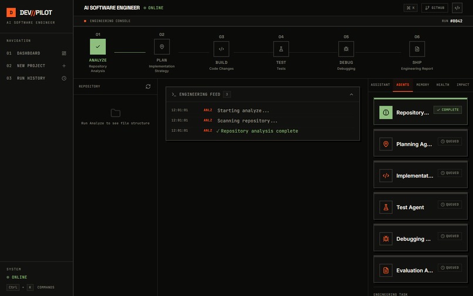Click 'Run Analyze to see file structure' text
473x296 pixels.
pyautogui.click(x=116, y=123)
